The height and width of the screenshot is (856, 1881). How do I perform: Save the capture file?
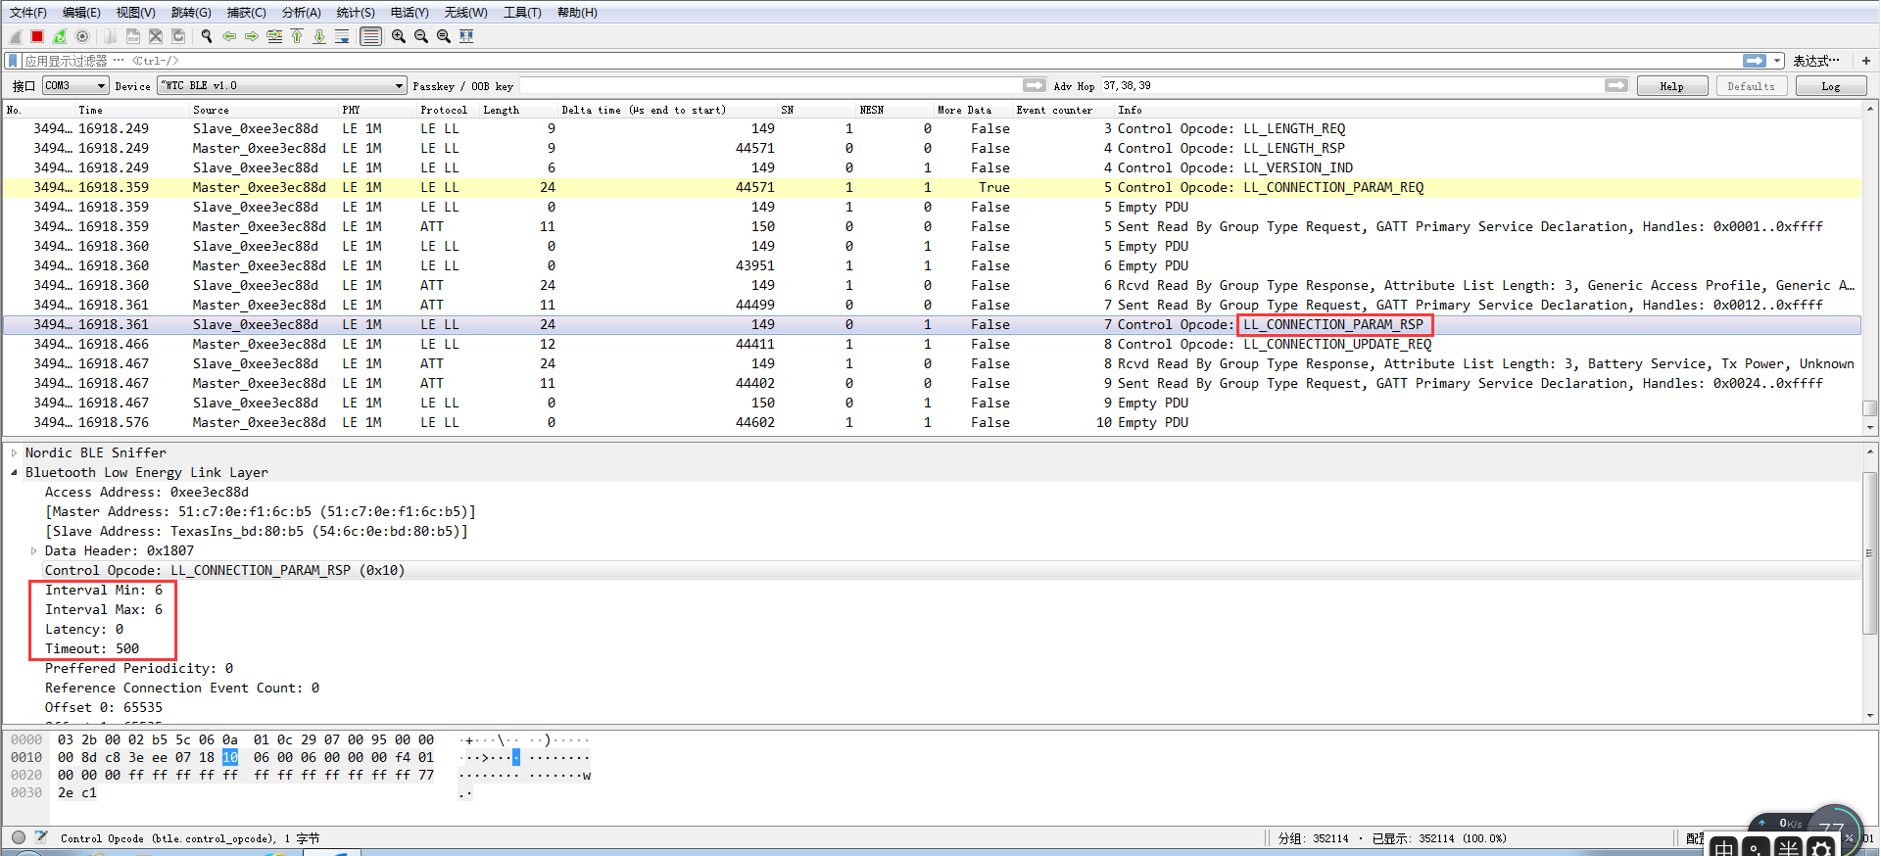(x=133, y=36)
